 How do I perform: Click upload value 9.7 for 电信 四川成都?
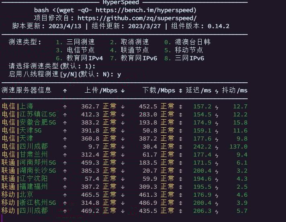(94, 147)
